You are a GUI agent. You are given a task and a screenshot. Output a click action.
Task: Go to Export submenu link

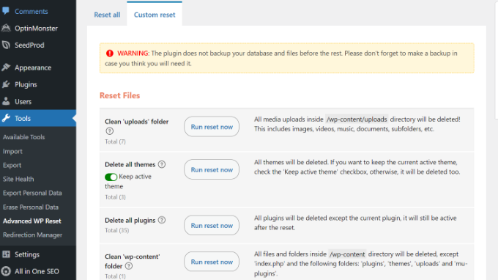[x=12, y=165]
